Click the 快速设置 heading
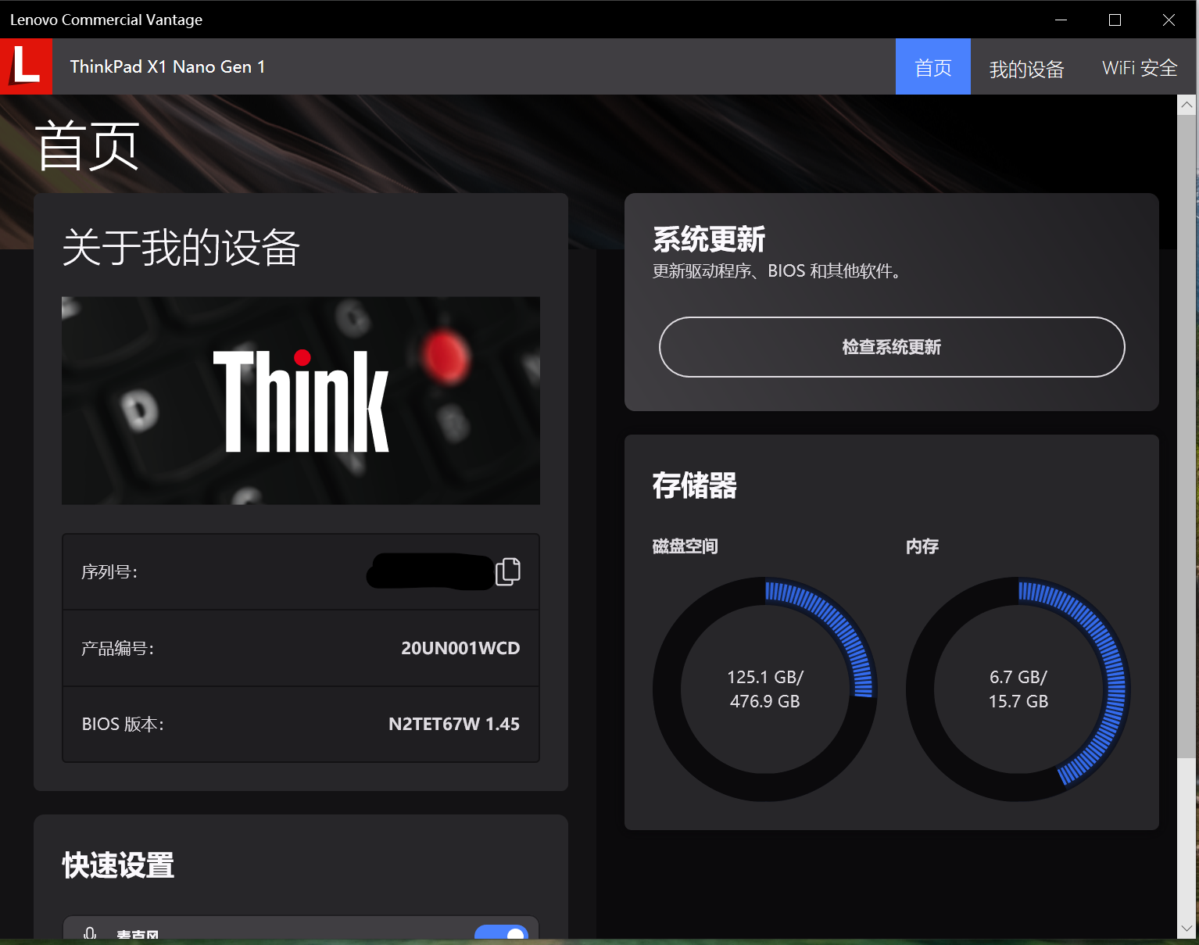 coord(118,865)
